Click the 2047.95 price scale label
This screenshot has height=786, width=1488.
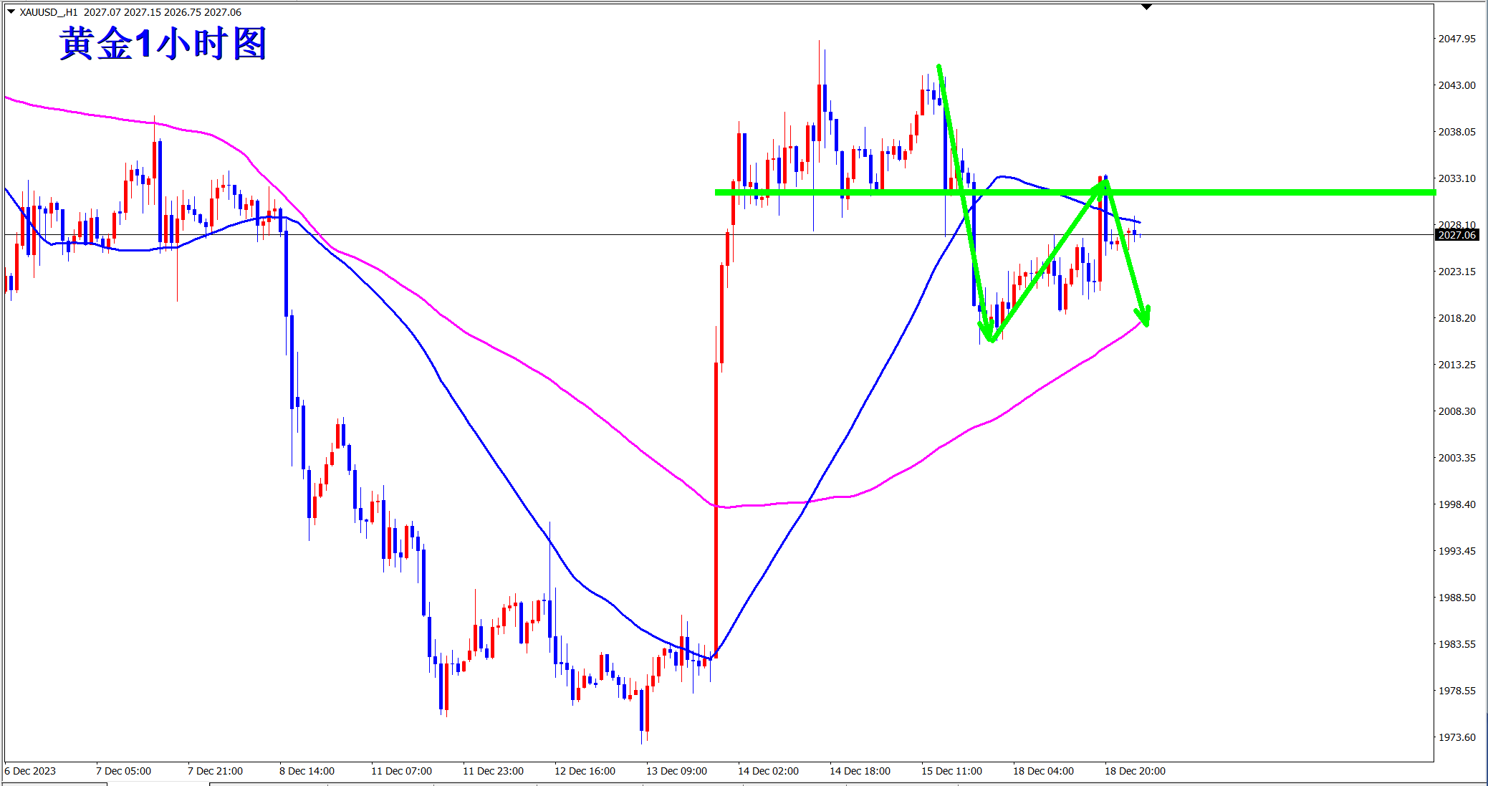point(1457,39)
